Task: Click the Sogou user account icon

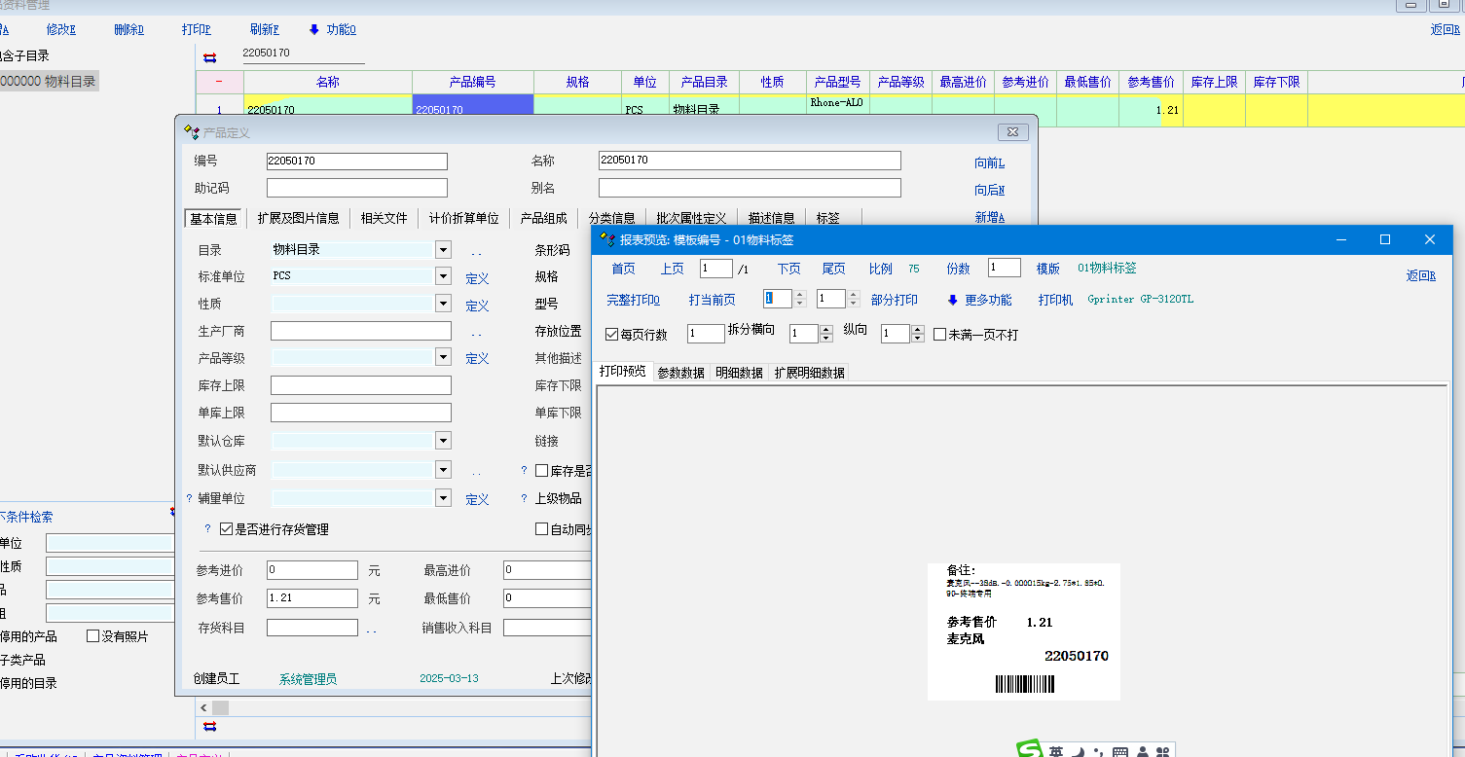Action: (x=1141, y=752)
